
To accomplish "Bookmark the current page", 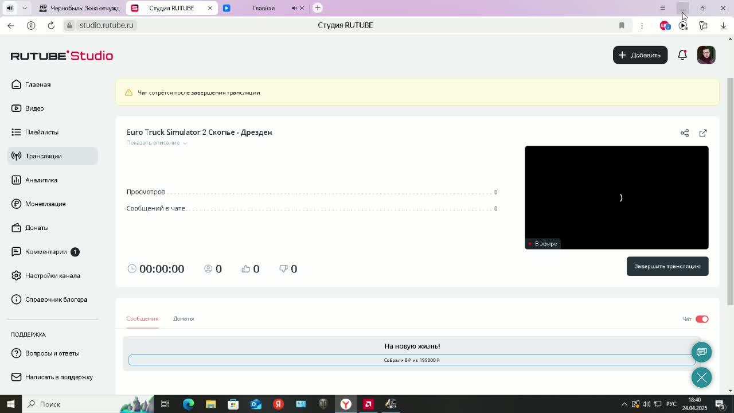I will [622, 25].
